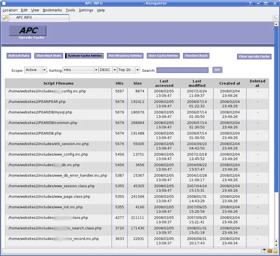280x256 pixels.
Task: Open the Scope dropdown set to Active
Action: tap(35, 70)
